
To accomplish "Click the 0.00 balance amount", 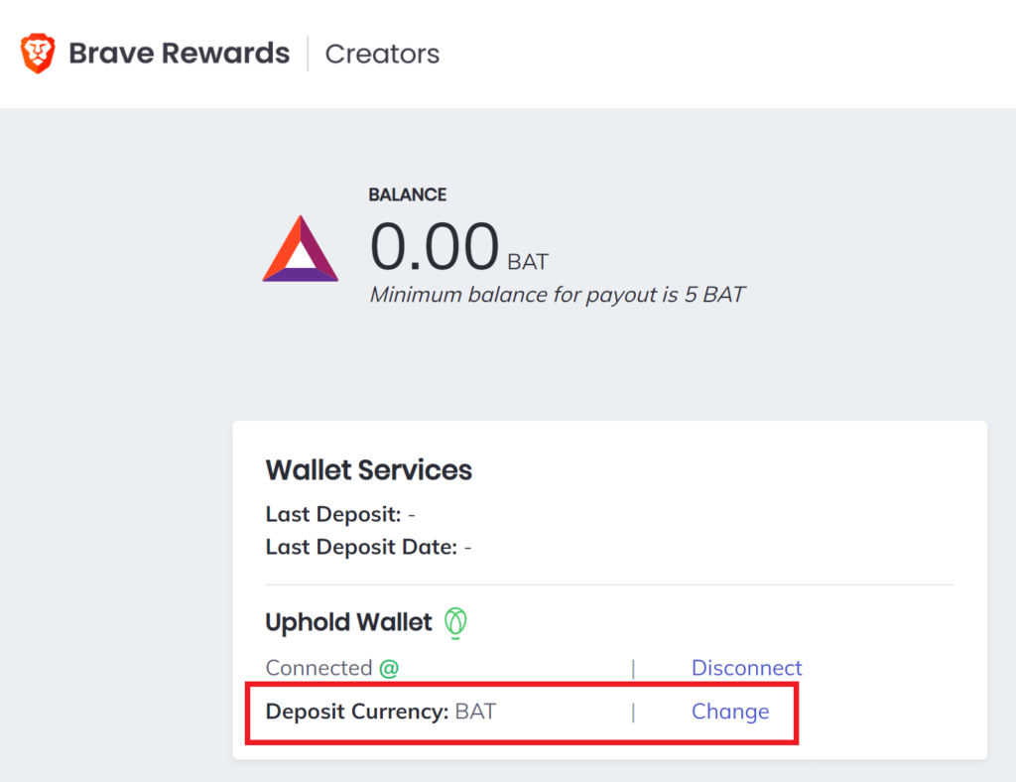I will (x=434, y=247).
